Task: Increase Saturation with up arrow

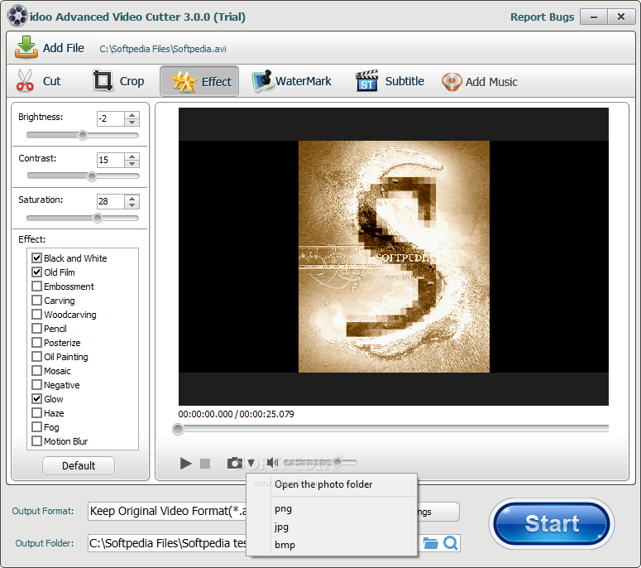Action: [132, 198]
